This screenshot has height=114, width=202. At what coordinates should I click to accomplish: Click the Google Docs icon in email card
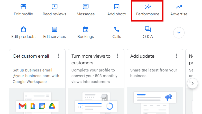tap(33, 106)
